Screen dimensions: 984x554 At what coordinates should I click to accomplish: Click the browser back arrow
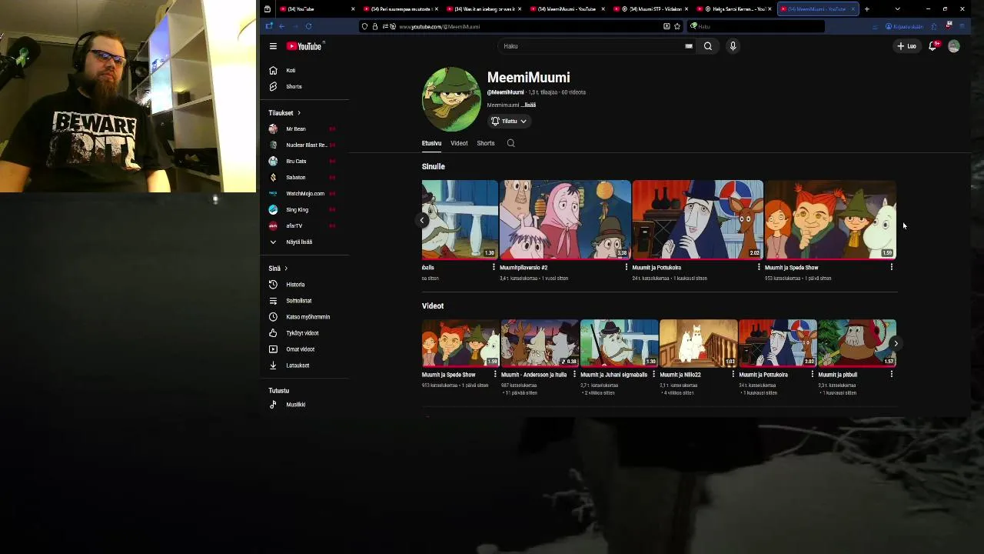click(281, 26)
